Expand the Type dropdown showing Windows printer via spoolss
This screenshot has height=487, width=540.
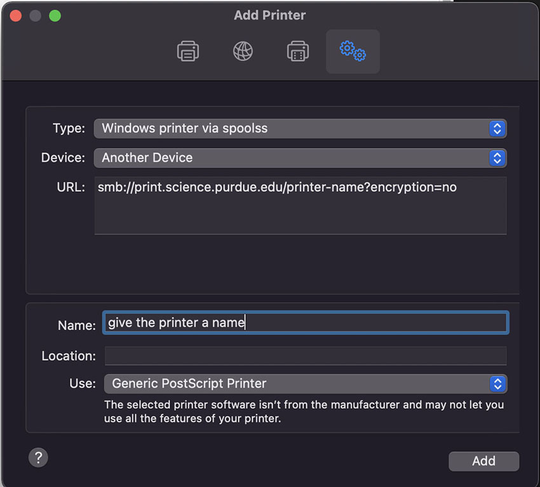(x=300, y=128)
